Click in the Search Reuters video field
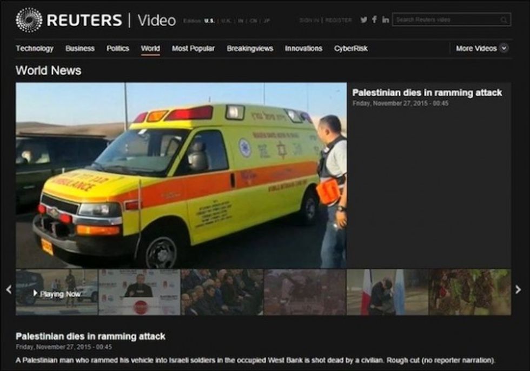The image size is (530, 371). [445, 20]
